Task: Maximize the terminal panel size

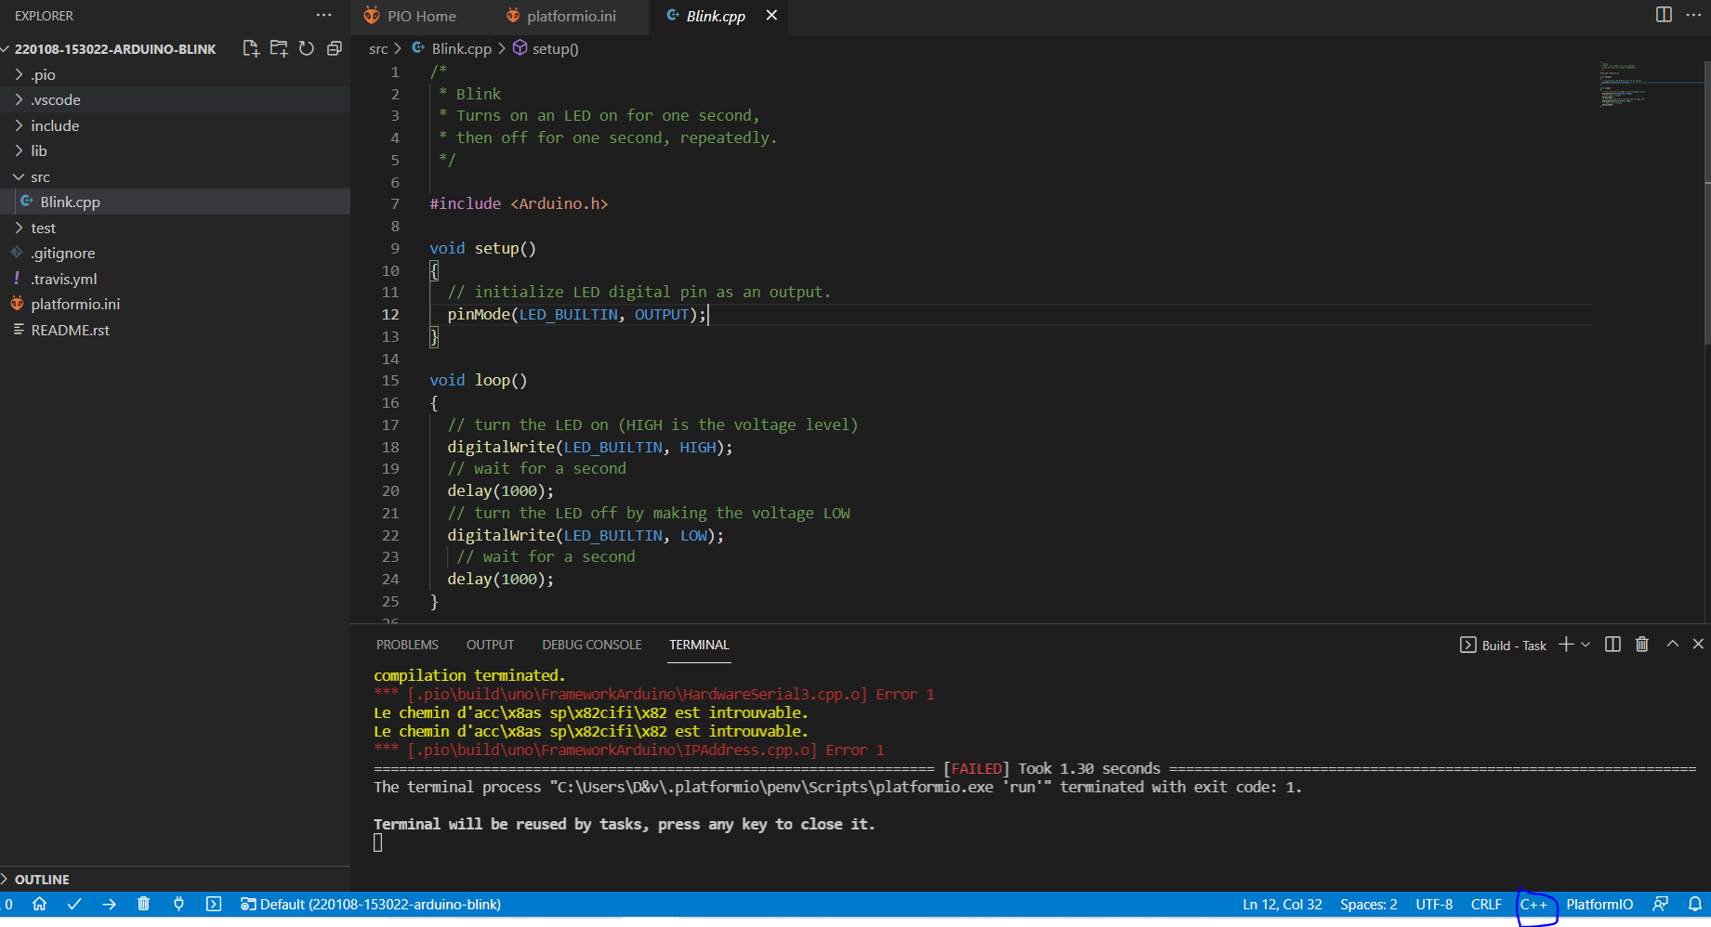Action: click(1673, 644)
